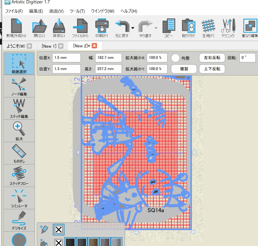Select the brown thread color swatch
Viewport: 258px width, 246px height.
(x=93, y=242)
